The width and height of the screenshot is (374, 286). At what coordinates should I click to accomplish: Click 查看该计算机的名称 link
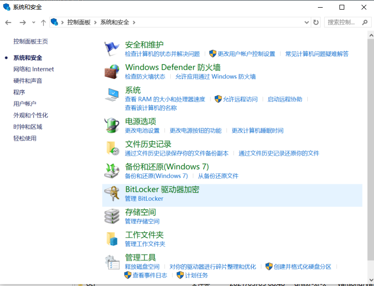(151, 108)
